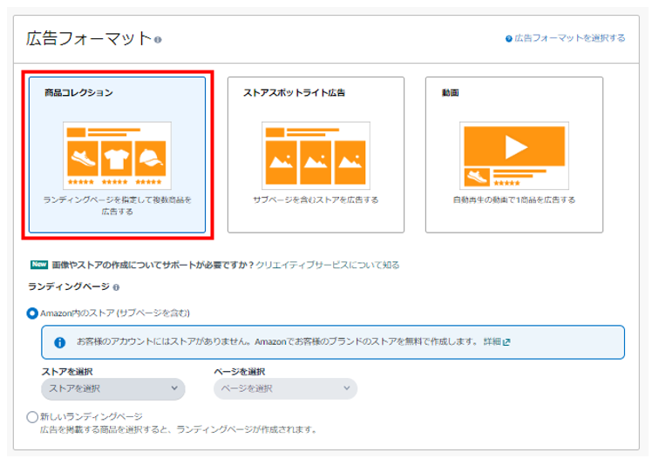Click the ストアを選択 field label above dropdown

click(x=67, y=372)
